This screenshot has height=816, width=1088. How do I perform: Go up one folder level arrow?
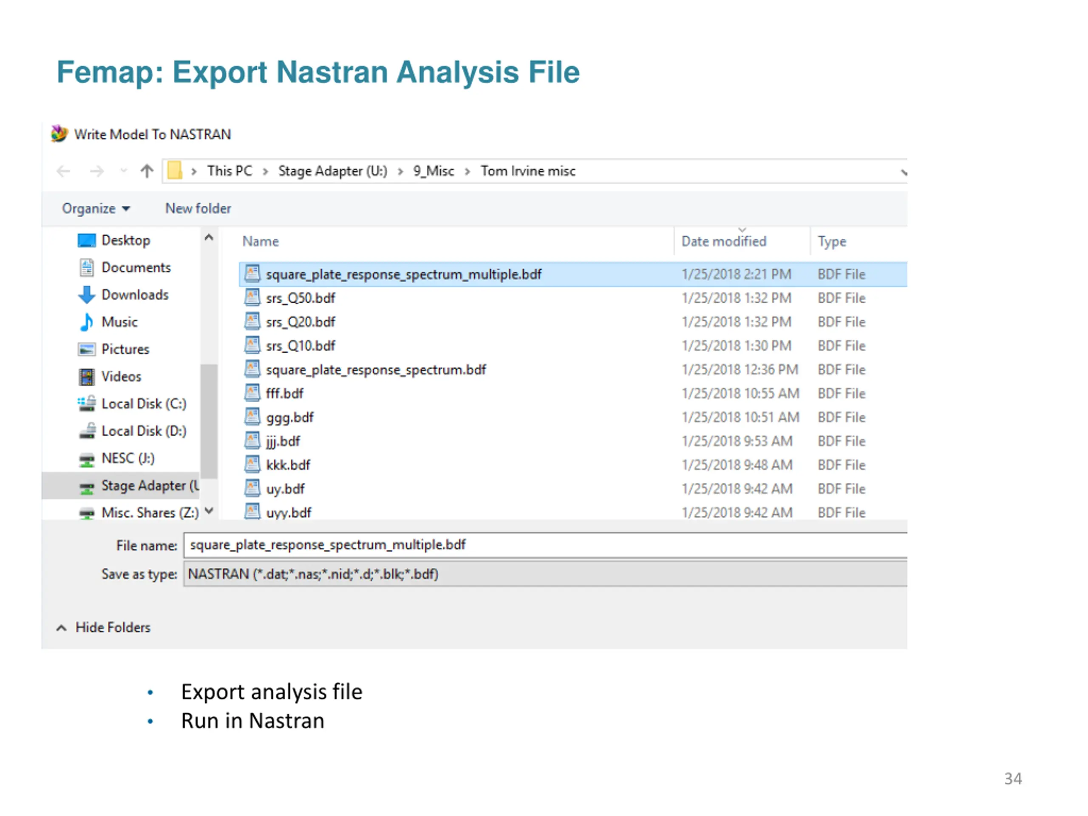pos(147,171)
